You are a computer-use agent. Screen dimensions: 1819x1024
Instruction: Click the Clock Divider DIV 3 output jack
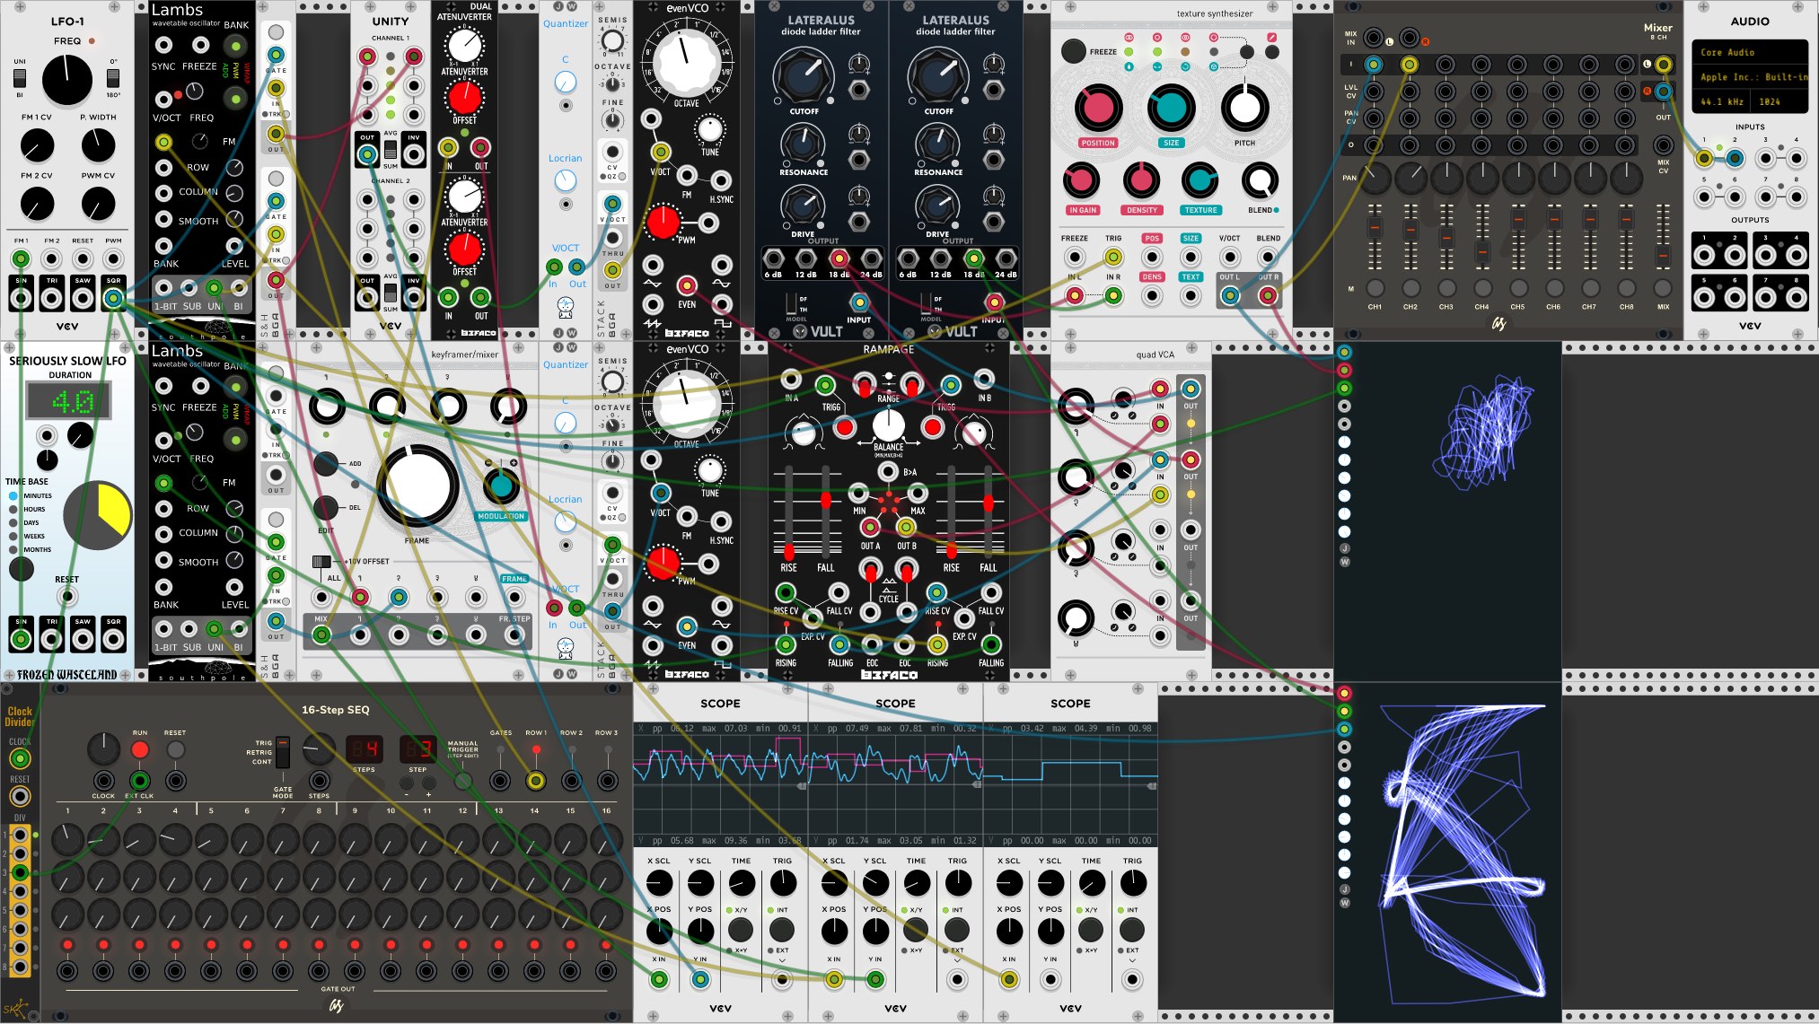[x=19, y=872]
